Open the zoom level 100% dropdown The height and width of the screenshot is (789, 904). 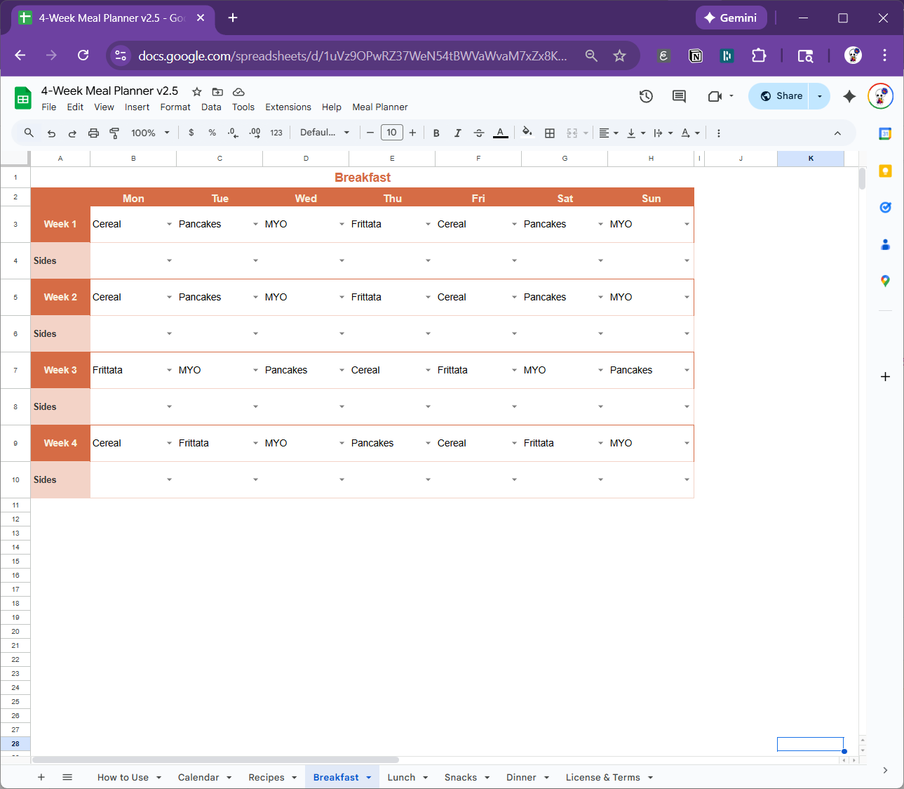point(150,133)
